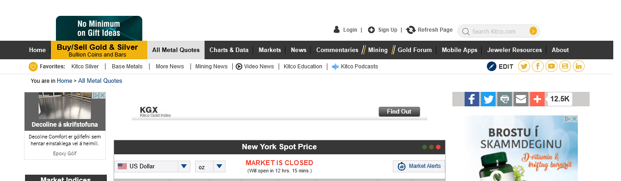The image size is (621, 181).
Task: Click the printer share icon
Action: coord(505,99)
